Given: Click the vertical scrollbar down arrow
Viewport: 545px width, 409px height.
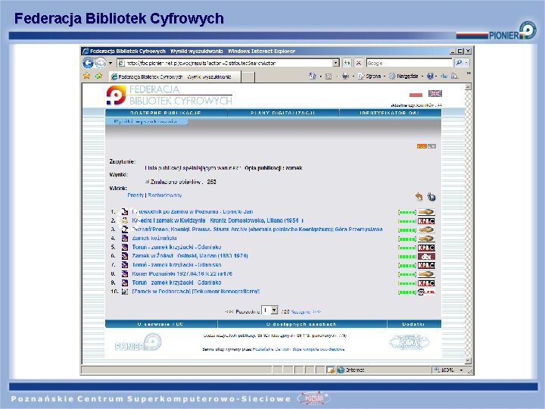Looking at the screenshot, I should [x=469, y=361].
